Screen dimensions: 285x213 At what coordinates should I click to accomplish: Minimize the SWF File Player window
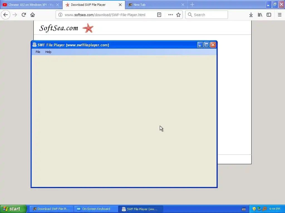(x=200, y=45)
